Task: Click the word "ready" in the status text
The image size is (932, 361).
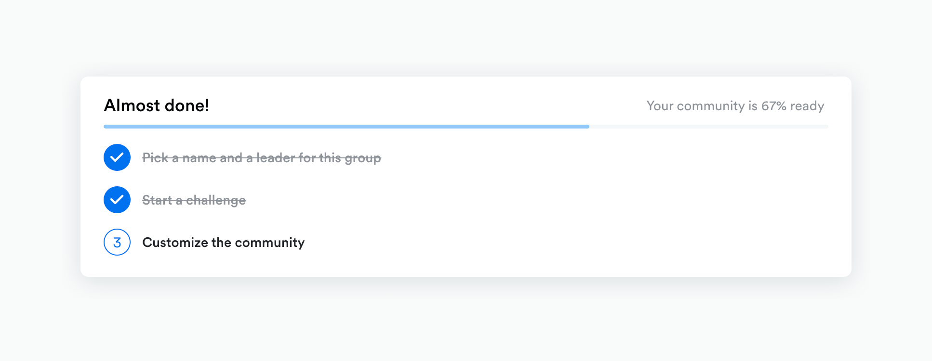Action: click(x=807, y=106)
